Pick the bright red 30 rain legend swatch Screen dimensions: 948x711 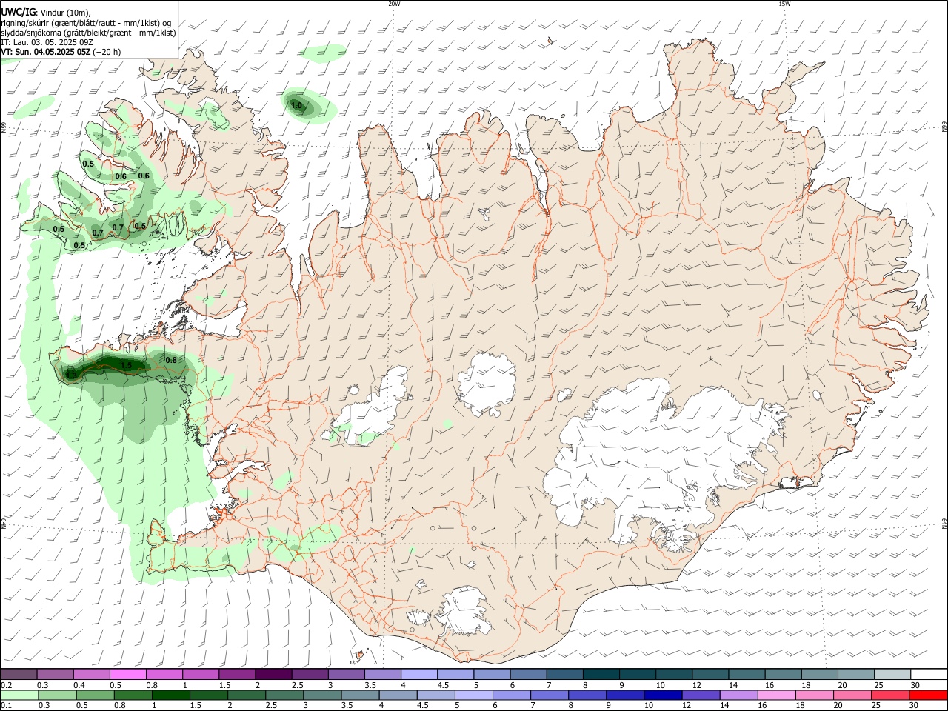tap(929, 695)
